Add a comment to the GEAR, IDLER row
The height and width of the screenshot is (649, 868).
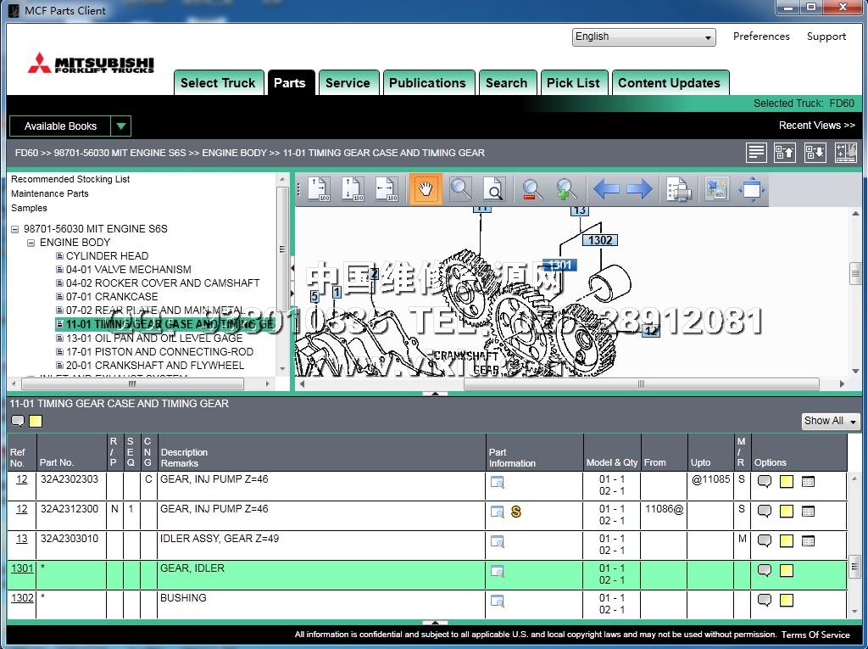[765, 571]
